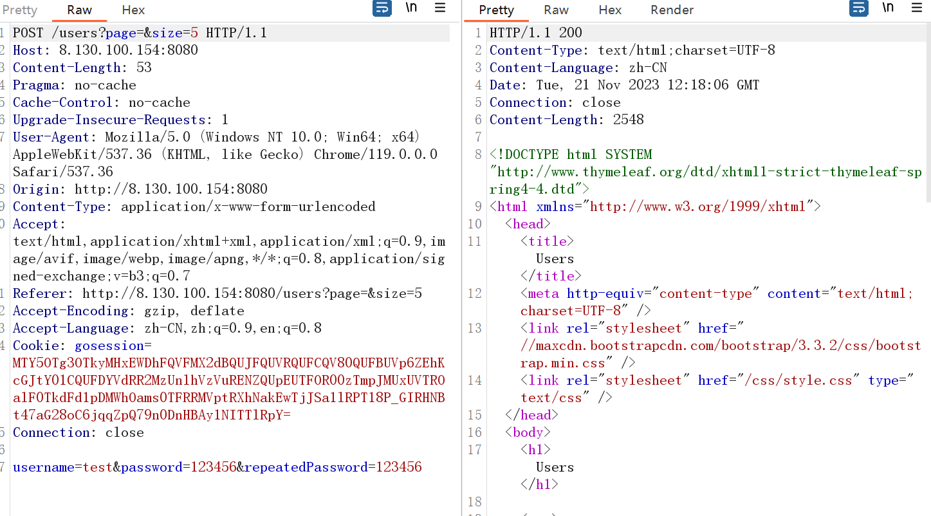Open the response pane hamburger options menu

(x=917, y=8)
